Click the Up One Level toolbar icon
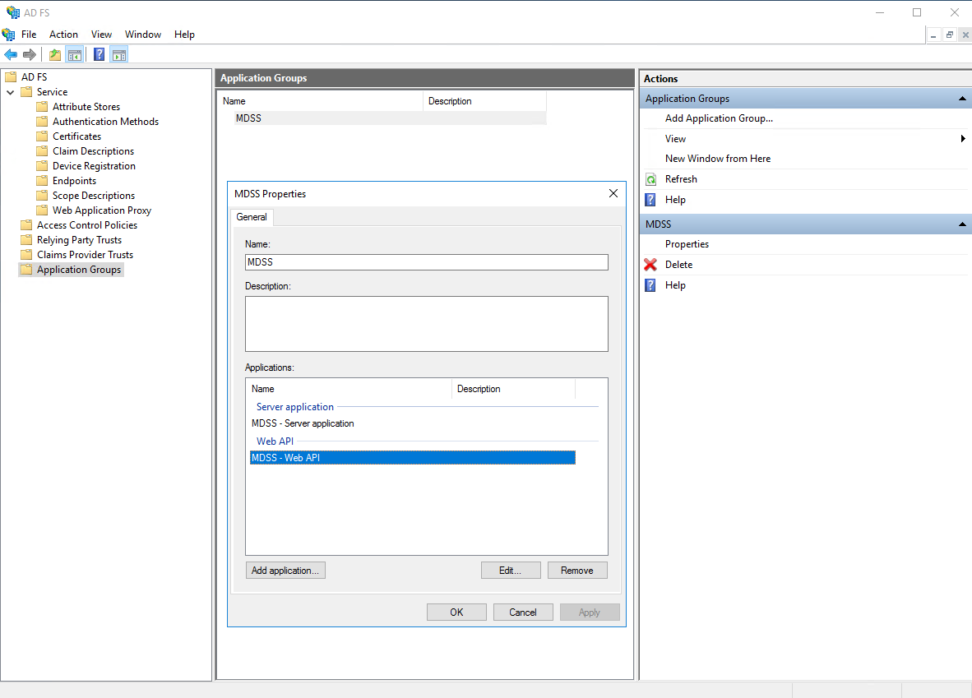 pyautogui.click(x=55, y=54)
